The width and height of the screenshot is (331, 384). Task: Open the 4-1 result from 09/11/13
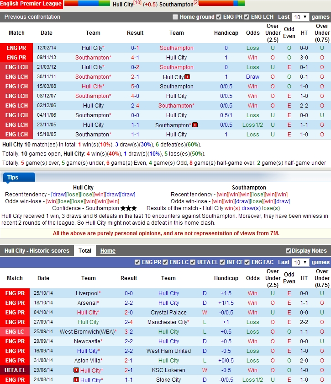(x=135, y=58)
